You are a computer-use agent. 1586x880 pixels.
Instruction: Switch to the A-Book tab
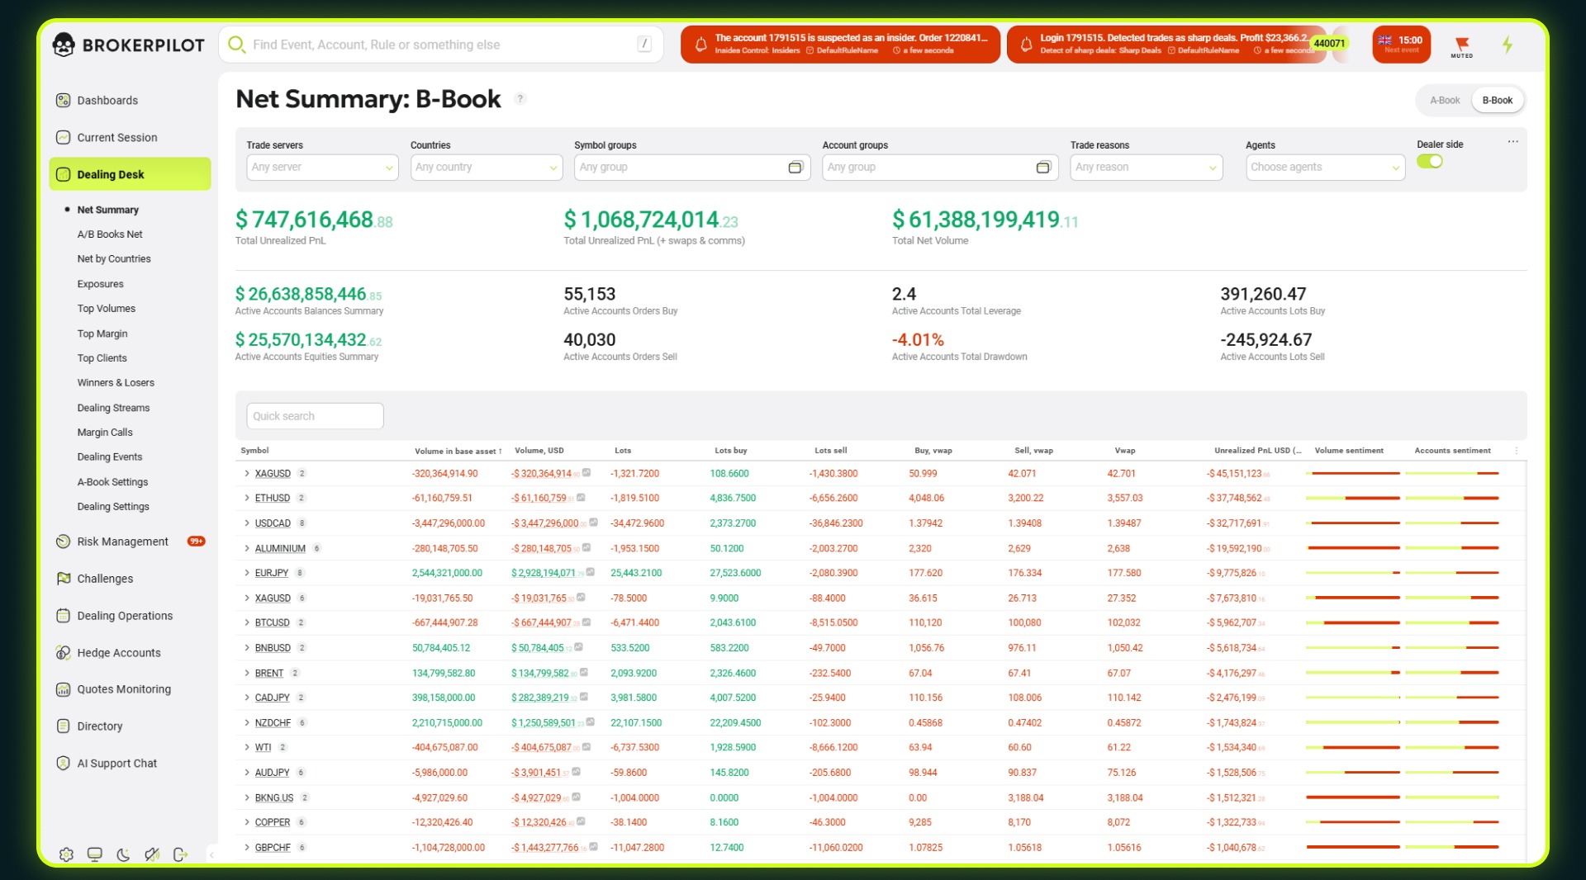pyautogui.click(x=1444, y=100)
